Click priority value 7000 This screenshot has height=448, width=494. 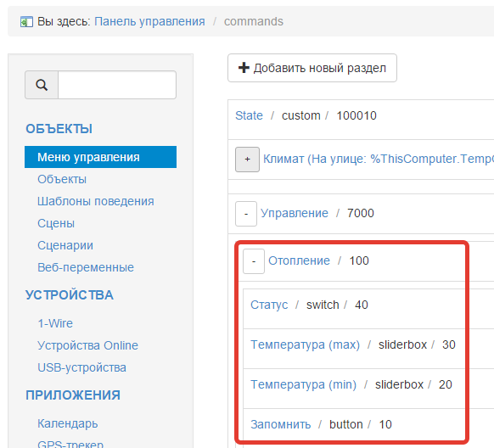click(361, 213)
